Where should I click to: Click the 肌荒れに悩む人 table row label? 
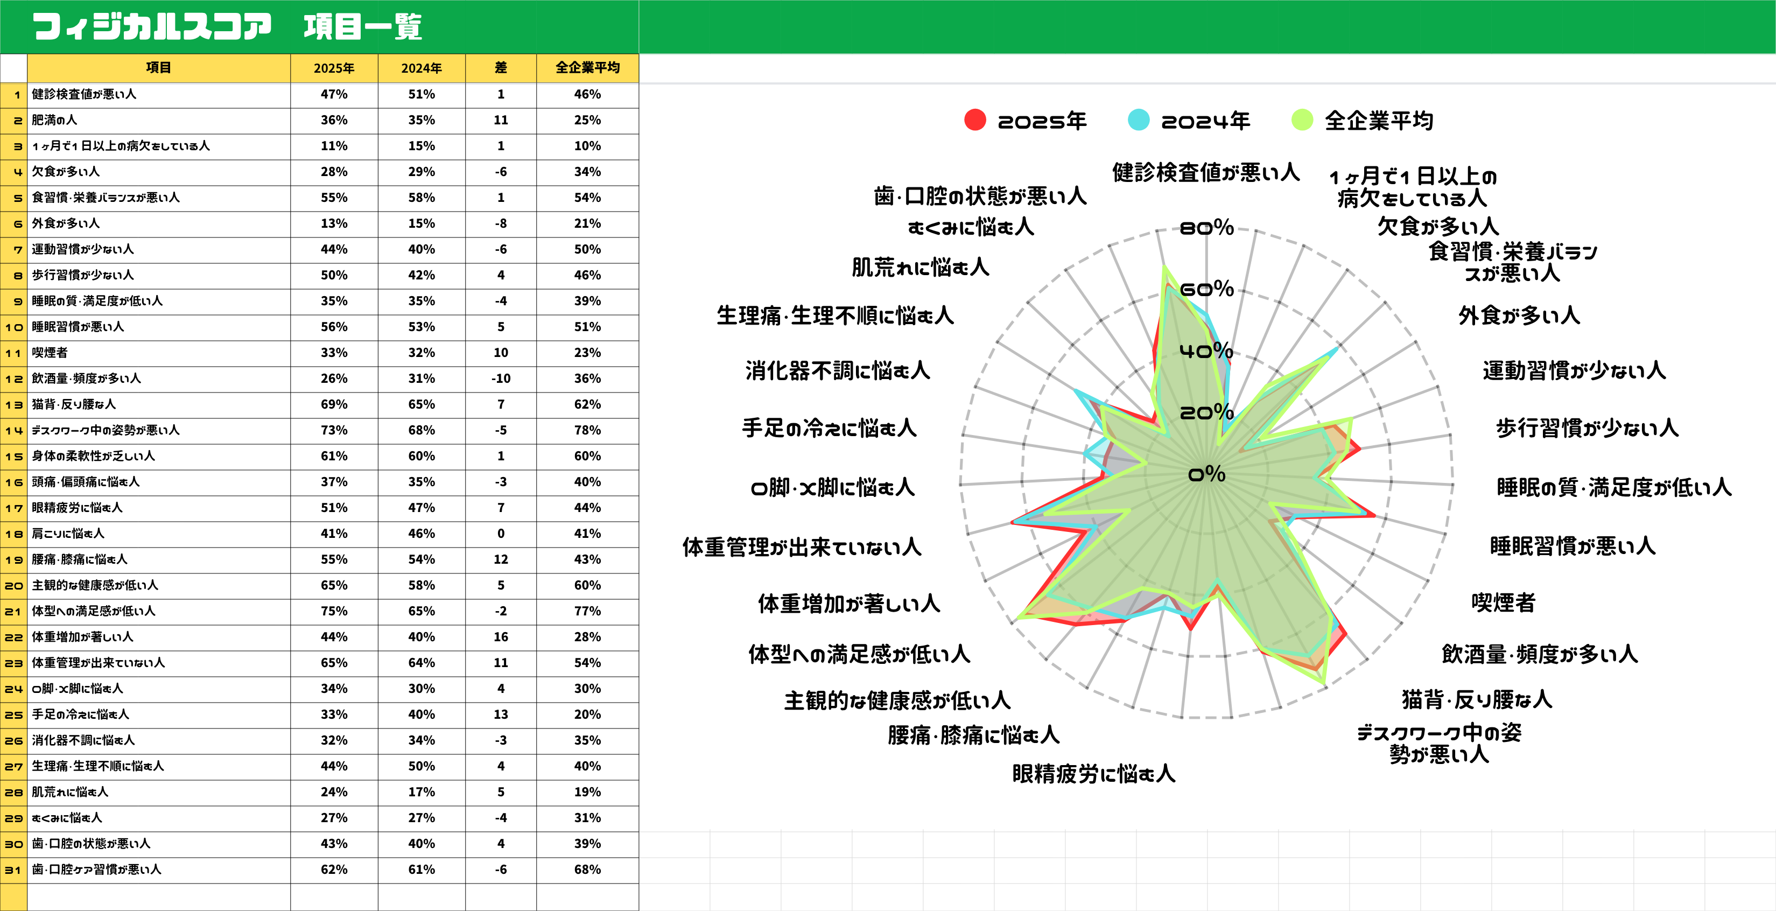69,793
